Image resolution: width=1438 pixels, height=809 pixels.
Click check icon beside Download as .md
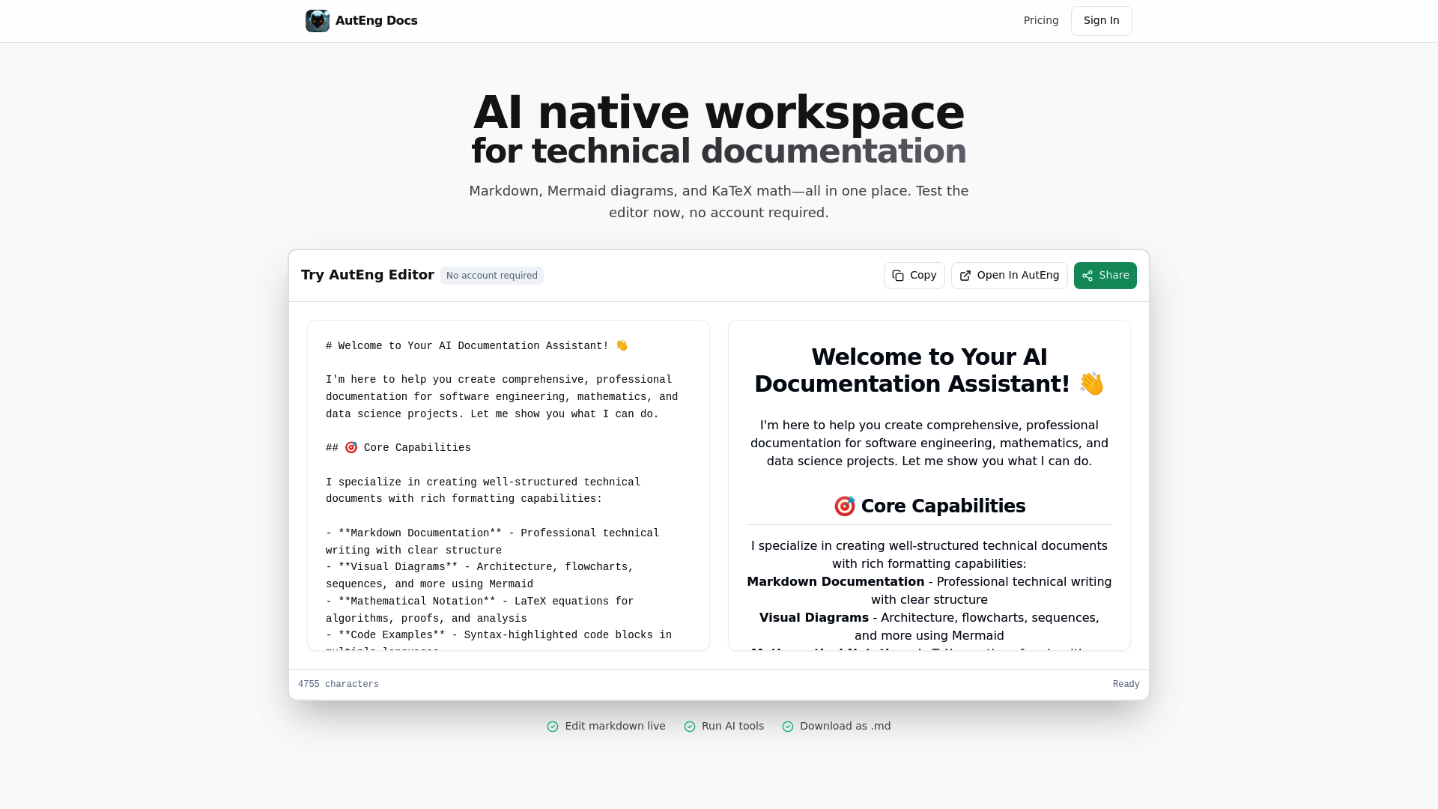(x=788, y=727)
